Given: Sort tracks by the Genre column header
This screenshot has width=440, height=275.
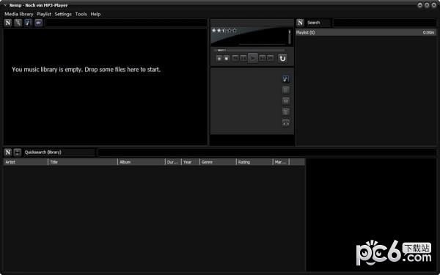Looking at the screenshot, I should point(218,162).
